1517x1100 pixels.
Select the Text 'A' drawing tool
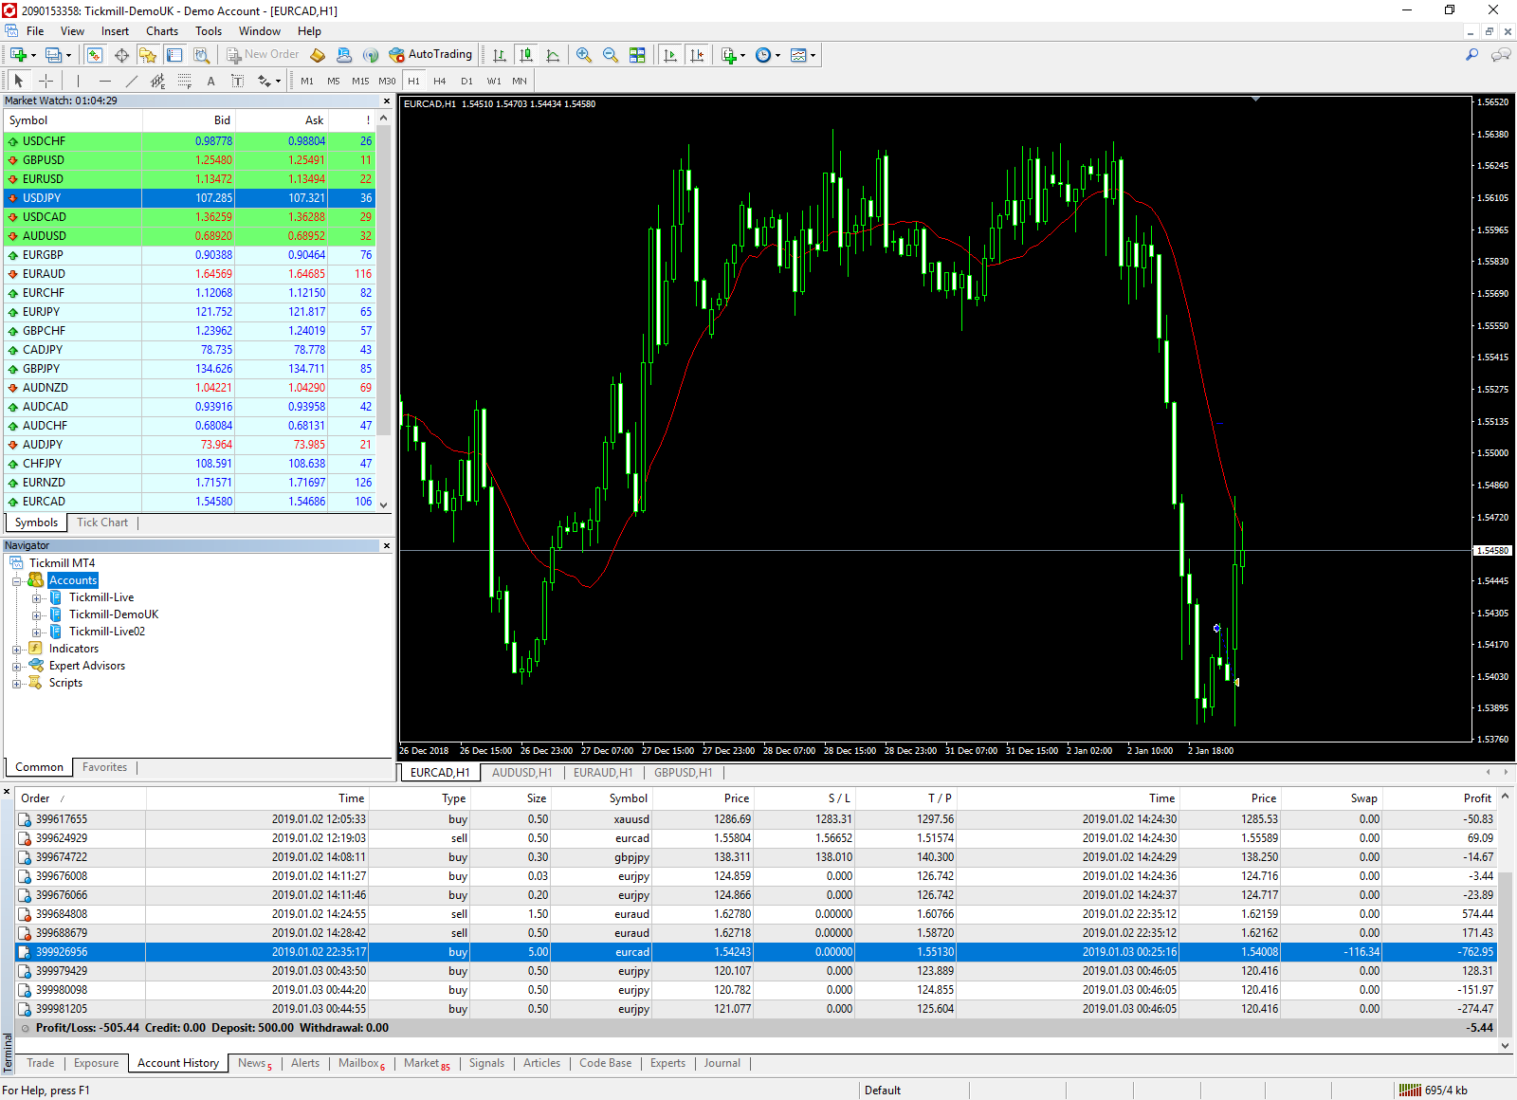[x=210, y=82]
